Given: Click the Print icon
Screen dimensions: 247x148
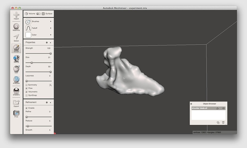Looking at the screenshot, I should point(16,113).
